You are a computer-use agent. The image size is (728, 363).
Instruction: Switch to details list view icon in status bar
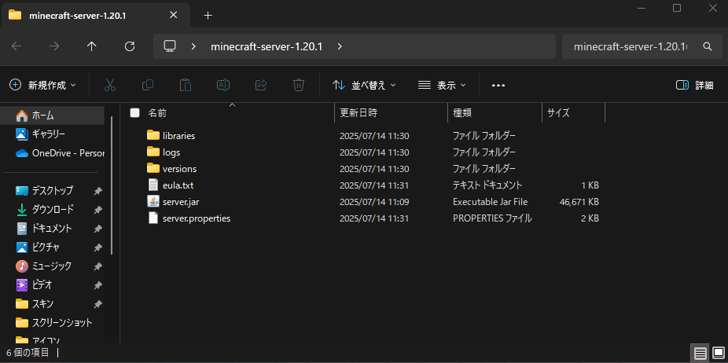[x=700, y=354]
